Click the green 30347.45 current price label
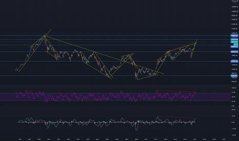This screenshot has height=141, width=239. point(234,42)
